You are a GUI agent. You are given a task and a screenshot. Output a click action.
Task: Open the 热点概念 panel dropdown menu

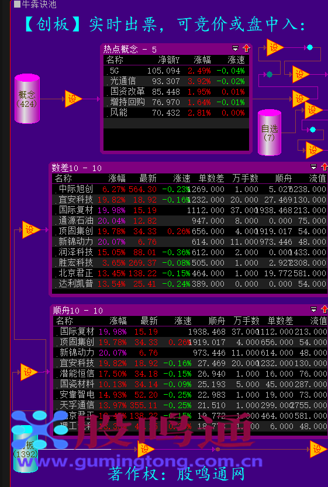point(236,48)
